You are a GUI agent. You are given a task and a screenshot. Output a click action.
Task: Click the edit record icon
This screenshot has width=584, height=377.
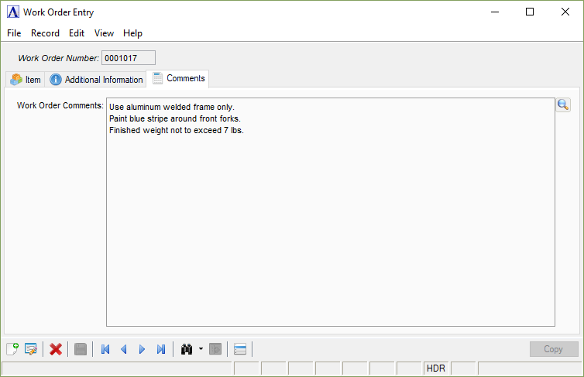pyautogui.click(x=31, y=349)
